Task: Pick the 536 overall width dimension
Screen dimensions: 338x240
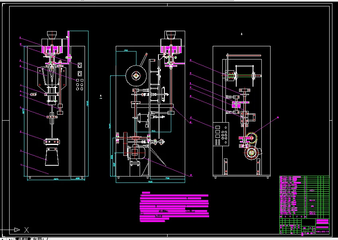Action: 150,182
